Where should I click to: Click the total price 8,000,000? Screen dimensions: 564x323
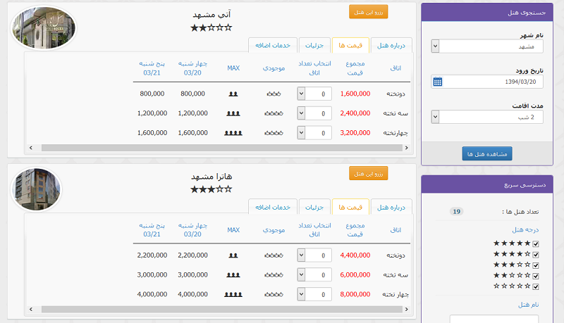click(x=355, y=294)
